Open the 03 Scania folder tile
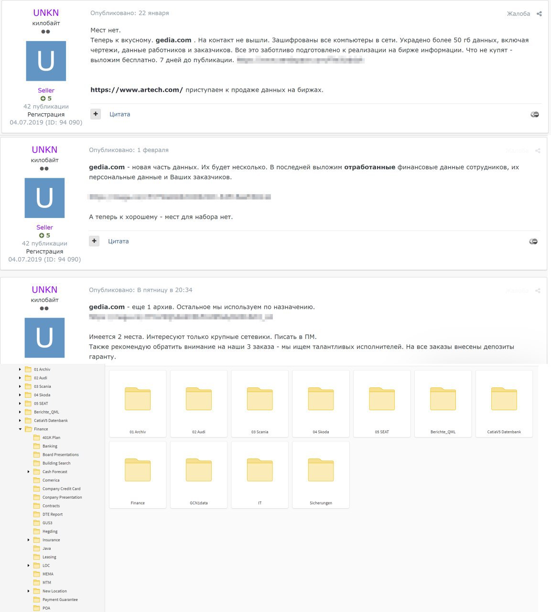The height and width of the screenshot is (612, 551). (x=260, y=404)
